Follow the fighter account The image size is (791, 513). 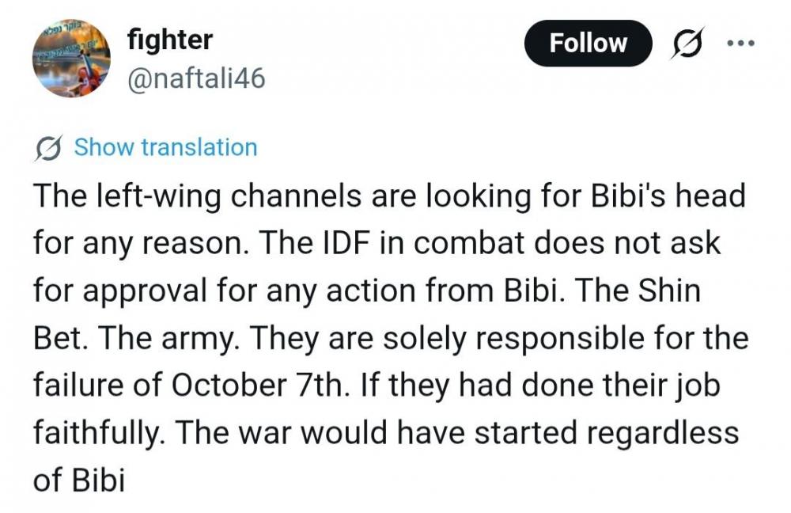(x=588, y=43)
